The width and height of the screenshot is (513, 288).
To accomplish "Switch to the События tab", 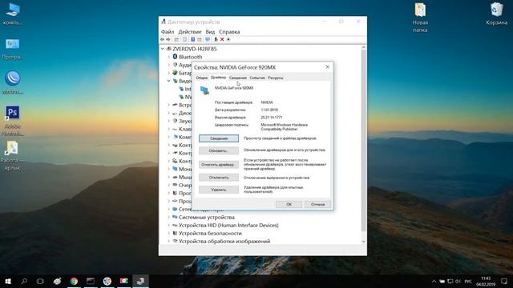I will [x=257, y=78].
